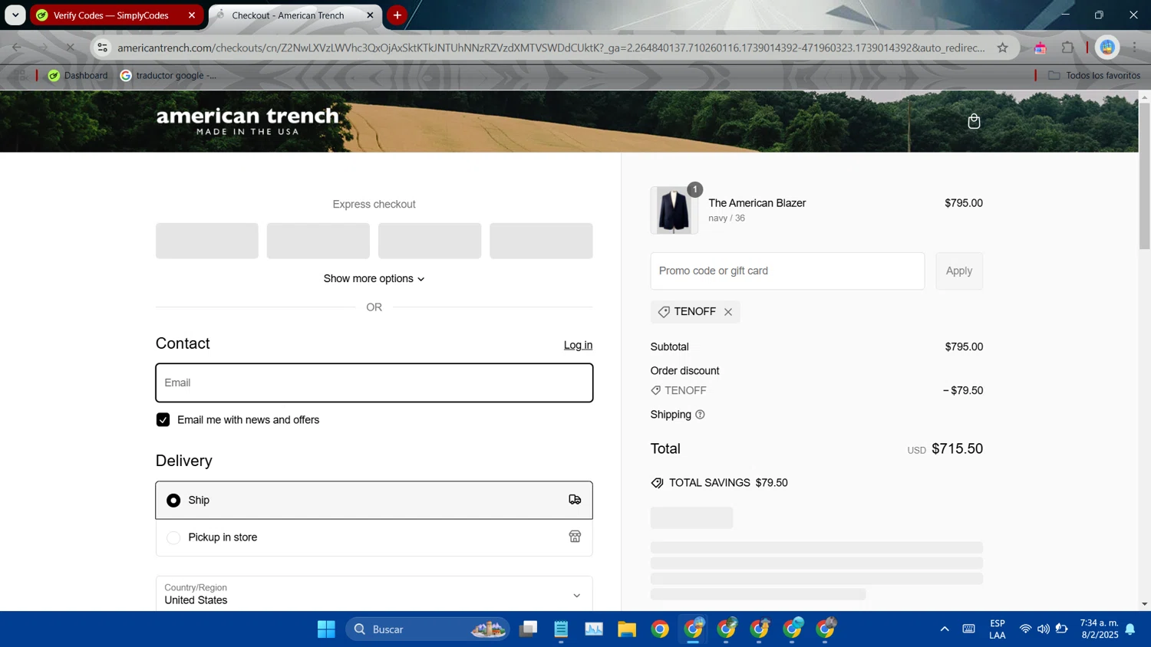Open the Dashboard bookmark
Viewport: 1151px width, 647px height.
click(78, 75)
